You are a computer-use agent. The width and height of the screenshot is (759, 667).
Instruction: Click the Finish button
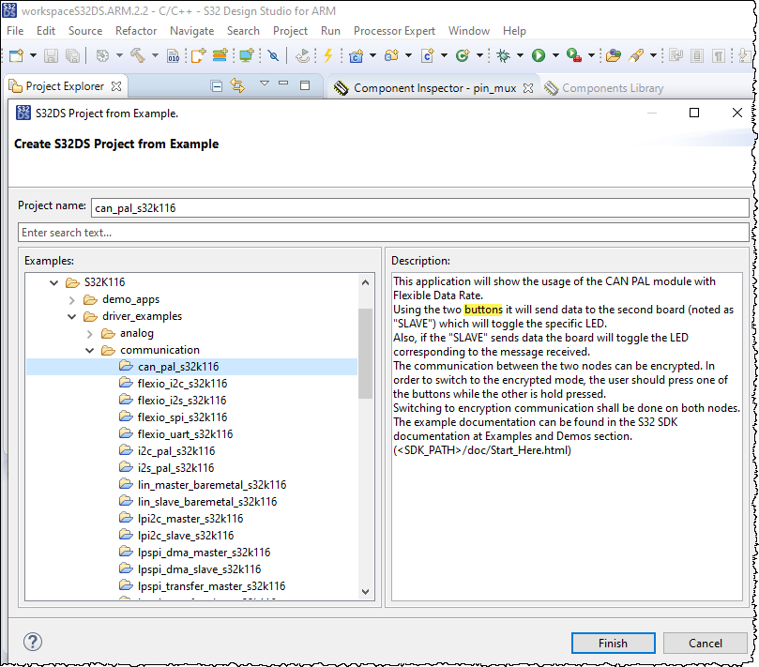[x=613, y=643]
